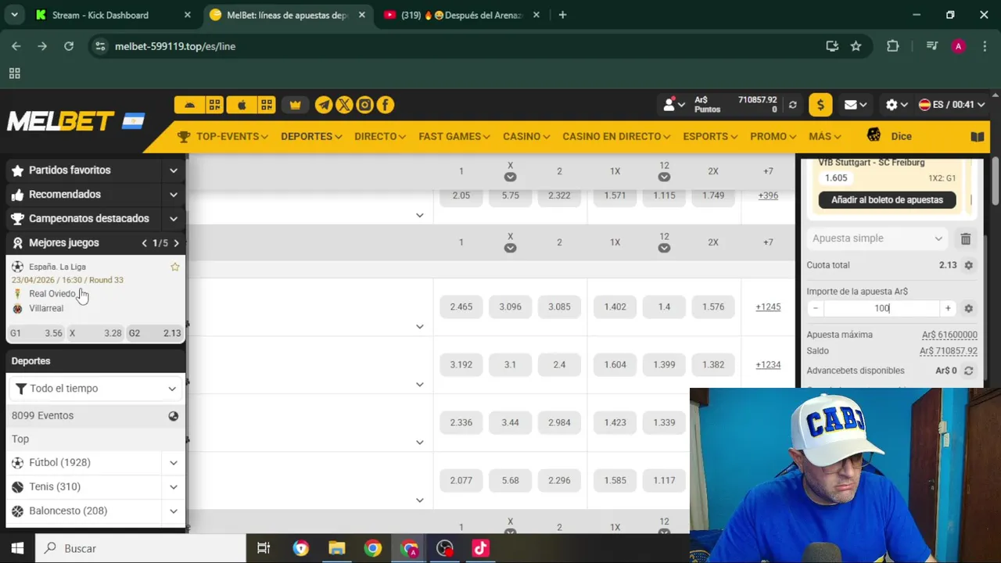
Task: Open the Telegram social icon
Action: pyautogui.click(x=324, y=105)
